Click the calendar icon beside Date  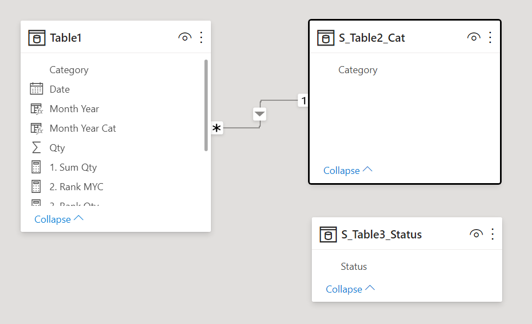pos(36,89)
